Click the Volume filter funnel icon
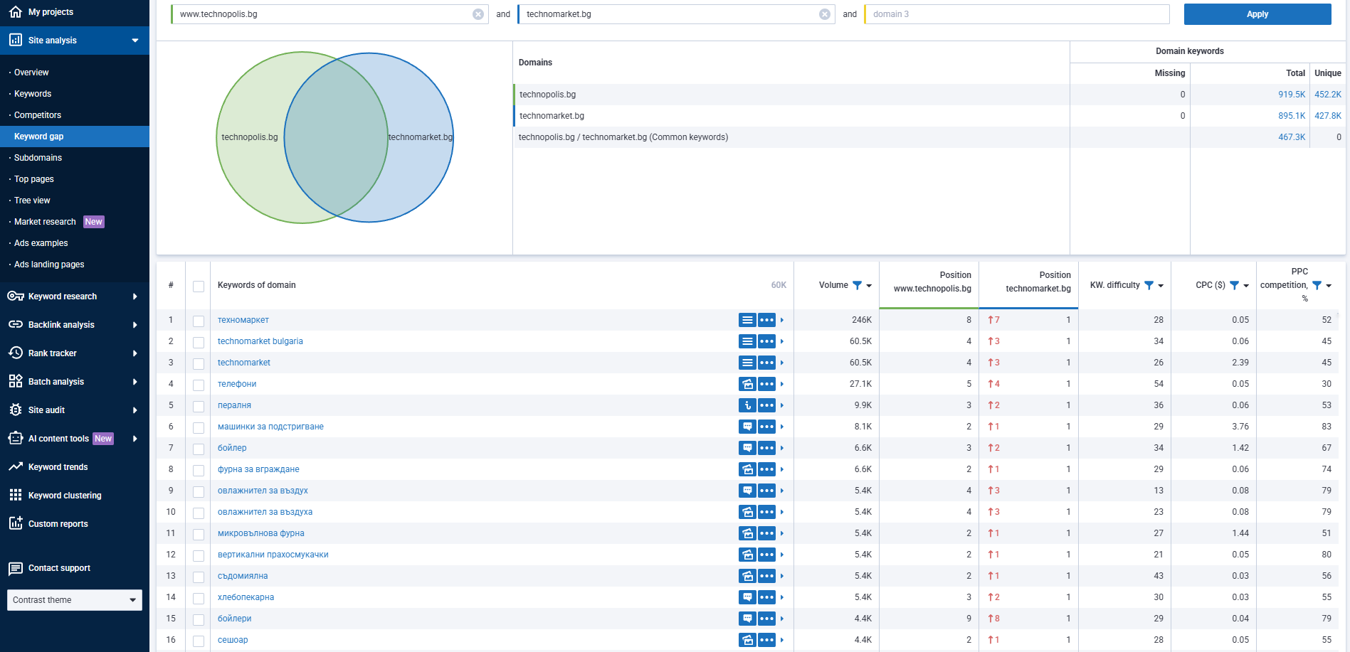Image resolution: width=1350 pixels, height=652 pixels. [858, 285]
